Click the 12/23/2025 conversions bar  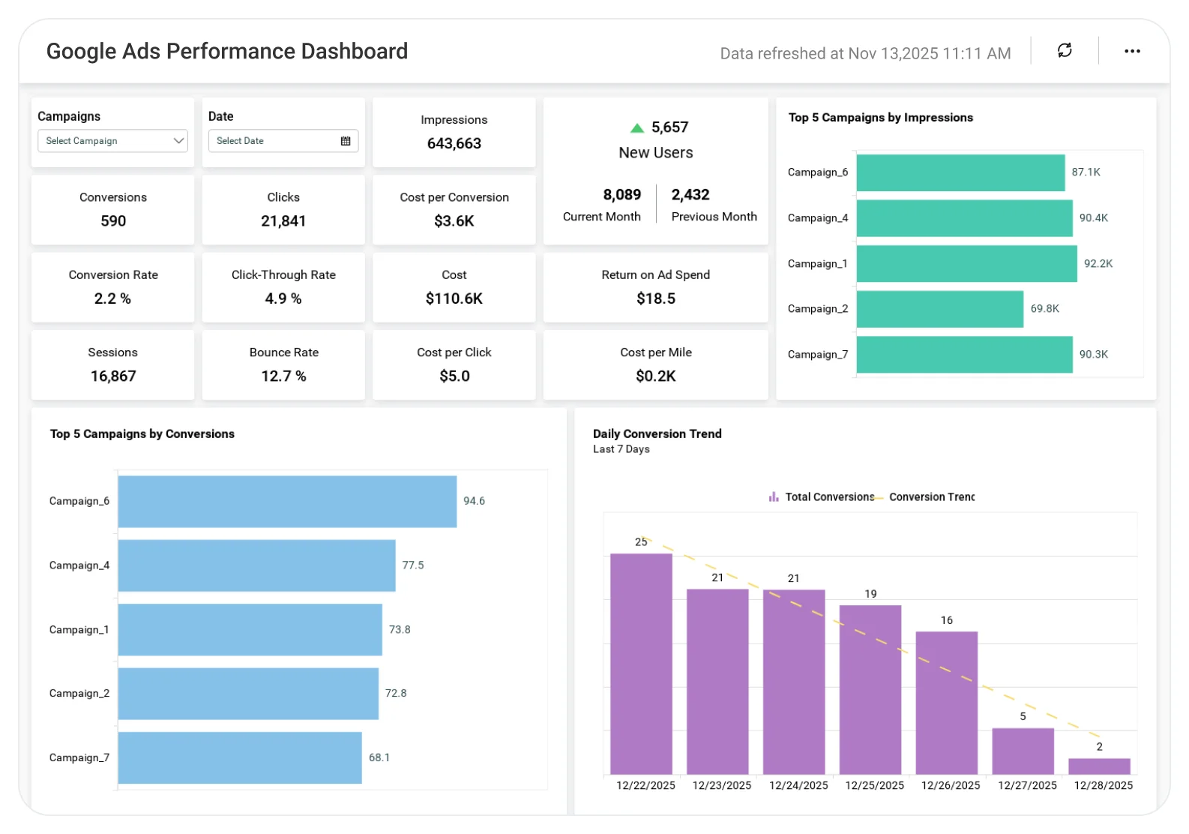(717, 682)
